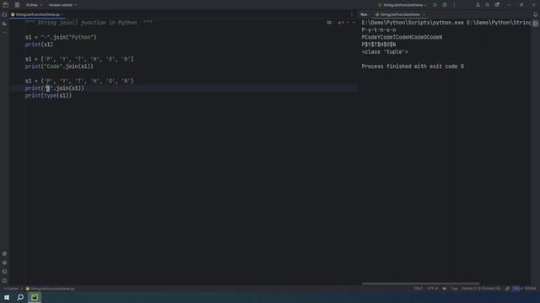Open the Python 3.12 interpreter selector
Image resolution: width=540 pixels, height=303 pixels.
tap(481, 289)
